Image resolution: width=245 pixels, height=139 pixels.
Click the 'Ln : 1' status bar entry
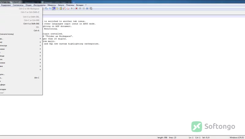(191, 137)
